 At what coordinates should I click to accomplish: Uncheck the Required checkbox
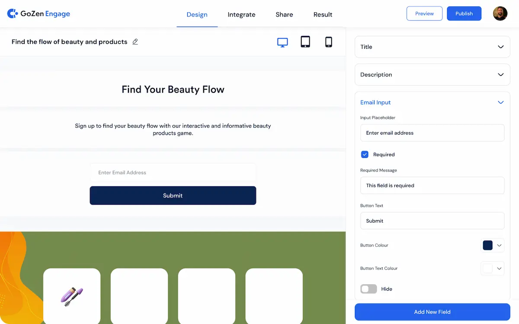365,154
